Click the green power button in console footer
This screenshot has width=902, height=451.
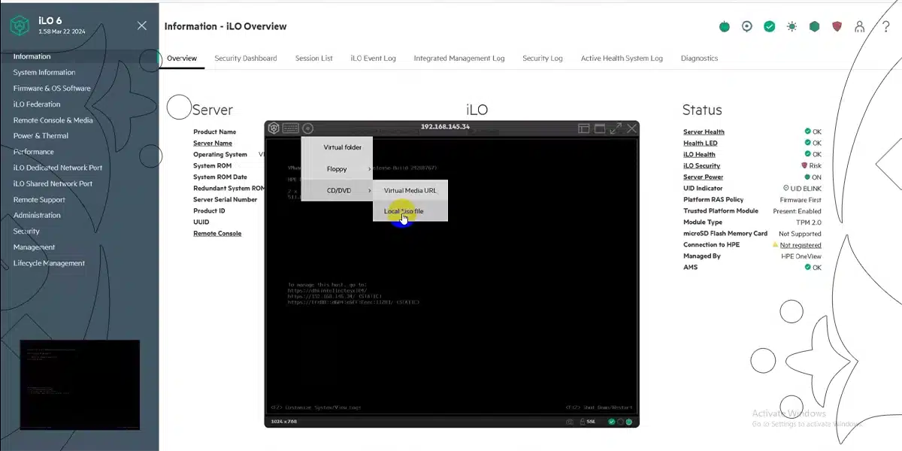click(x=628, y=422)
